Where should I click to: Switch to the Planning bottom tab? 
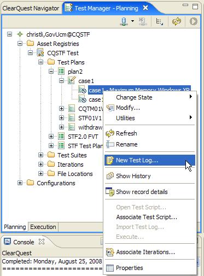point(15,227)
